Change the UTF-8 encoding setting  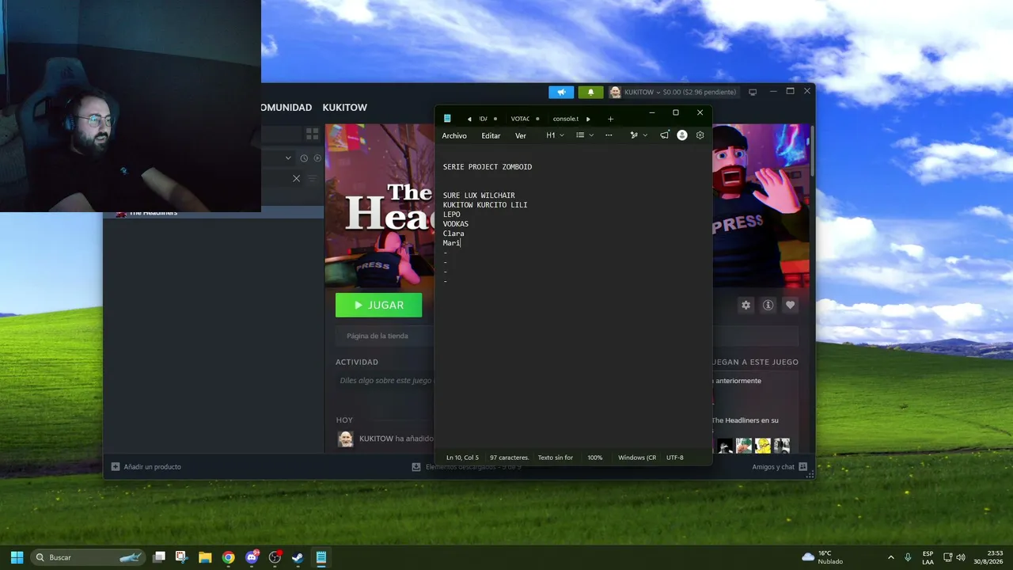pyautogui.click(x=675, y=458)
